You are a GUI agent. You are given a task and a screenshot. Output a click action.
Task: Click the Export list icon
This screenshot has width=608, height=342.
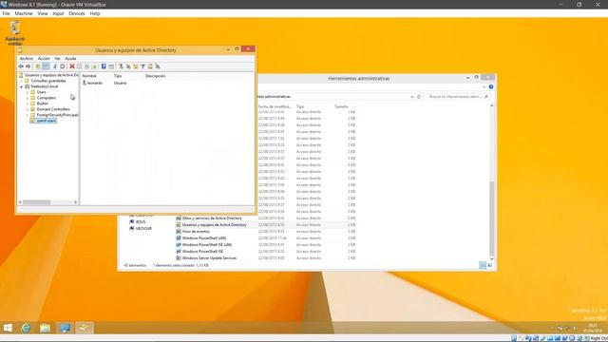coord(94,66)
